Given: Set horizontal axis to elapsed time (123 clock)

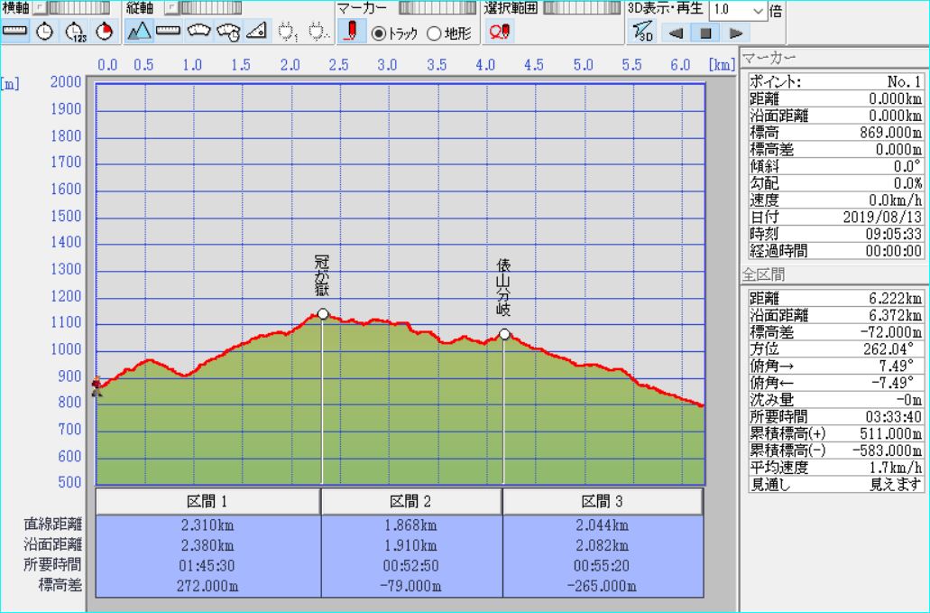Looking at the screenshot, I should 76,32.
